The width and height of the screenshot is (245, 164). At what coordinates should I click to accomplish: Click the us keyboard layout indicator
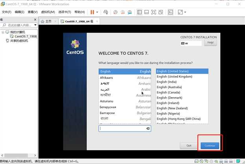tap(191, 43)
